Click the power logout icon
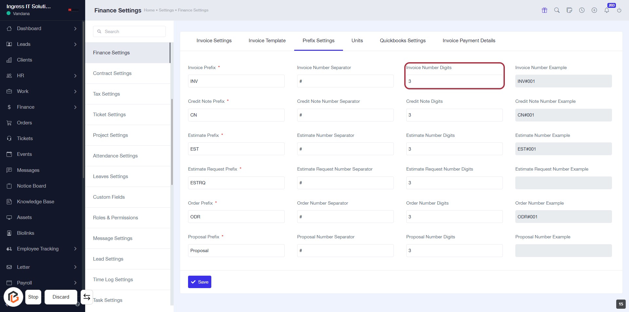The height and width of the screenshot is (312, 629). click(x=619, y=10)
